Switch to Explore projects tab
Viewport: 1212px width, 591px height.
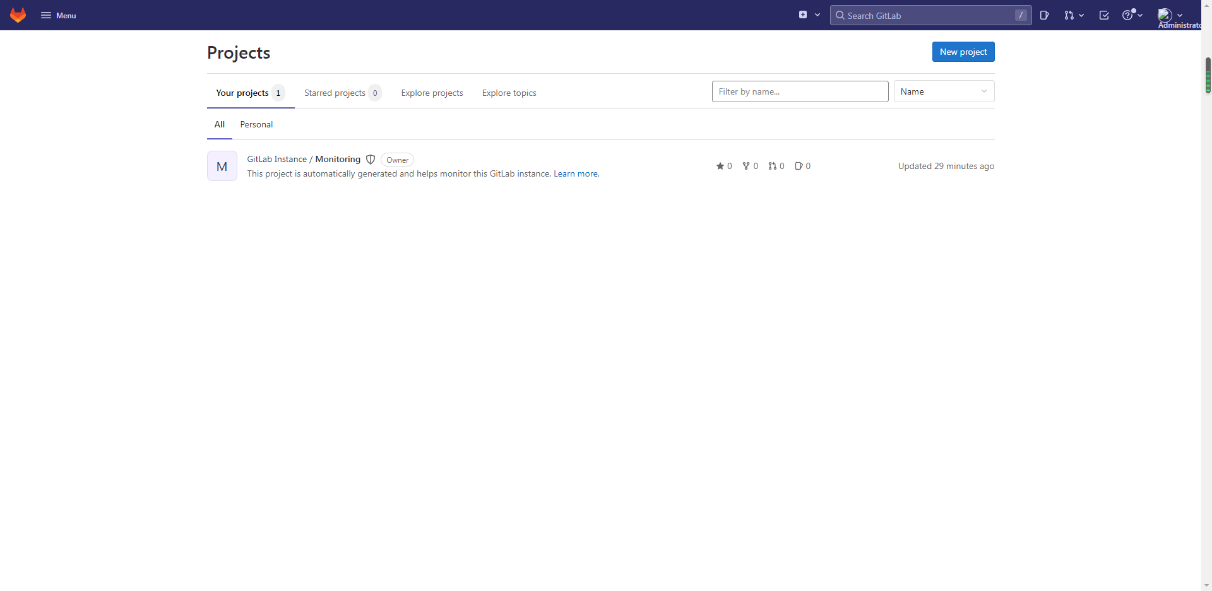tap(432, 93)
